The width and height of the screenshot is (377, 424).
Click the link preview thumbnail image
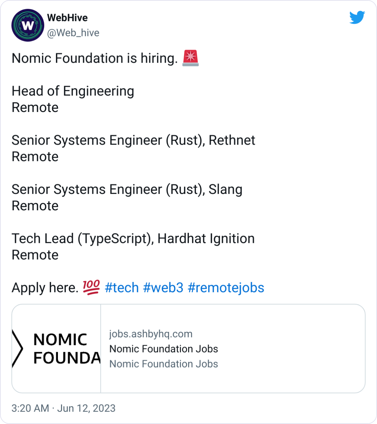(57, 348)
